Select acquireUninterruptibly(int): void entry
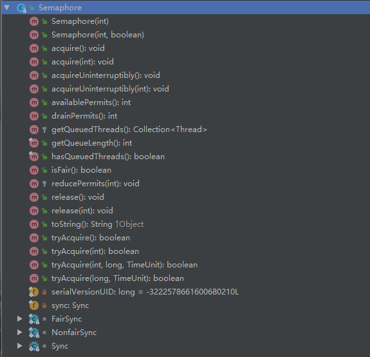The image size is (370, 357). click(x=110, y=89)
